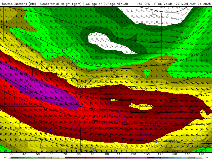Image resolution: width=212 pixels, height=159 pixels.
Task: Select the dark gray swatch starting at 160
Action: pos(191,158)
